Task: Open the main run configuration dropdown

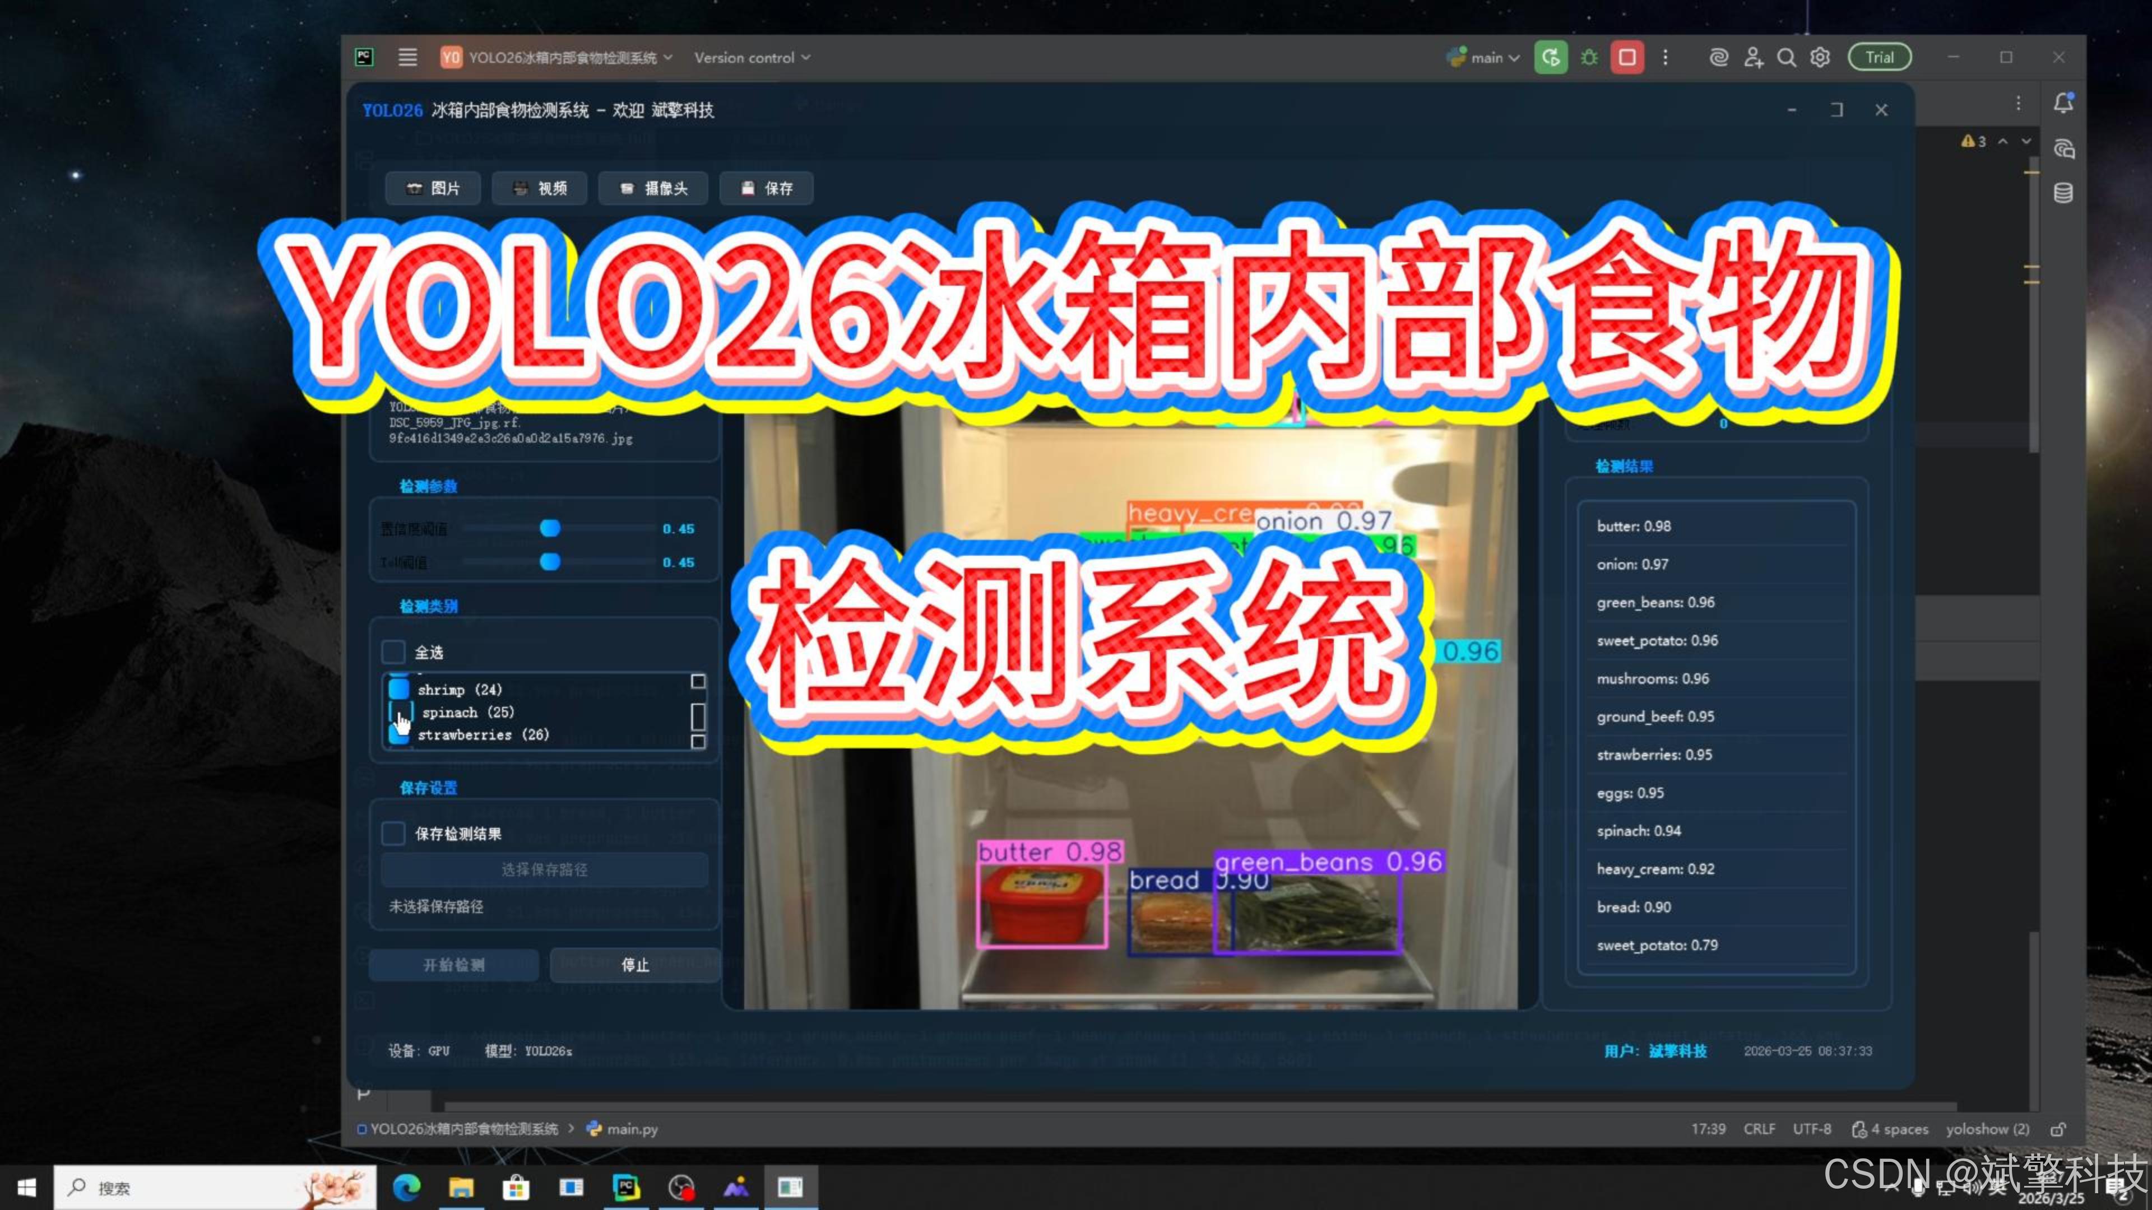Action: (1483, 58)
